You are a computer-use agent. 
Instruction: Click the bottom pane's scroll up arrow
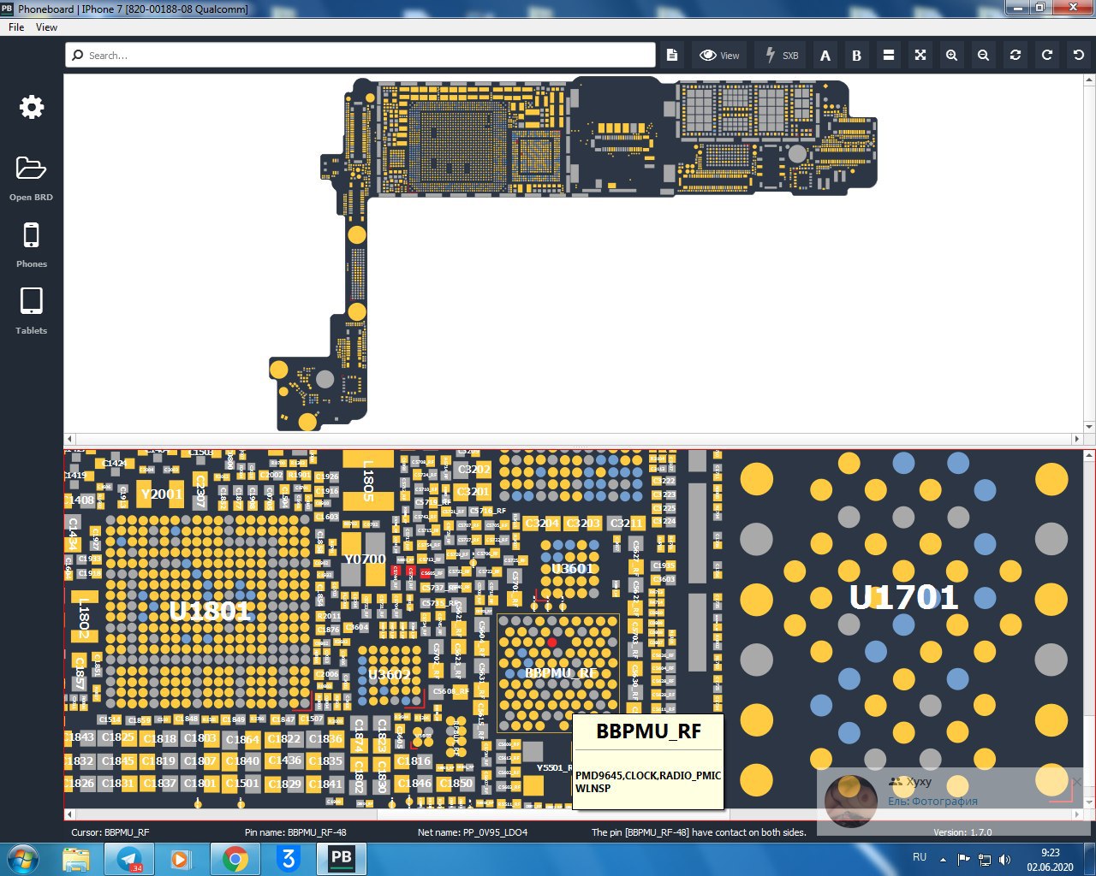(x=1089, y=456)
